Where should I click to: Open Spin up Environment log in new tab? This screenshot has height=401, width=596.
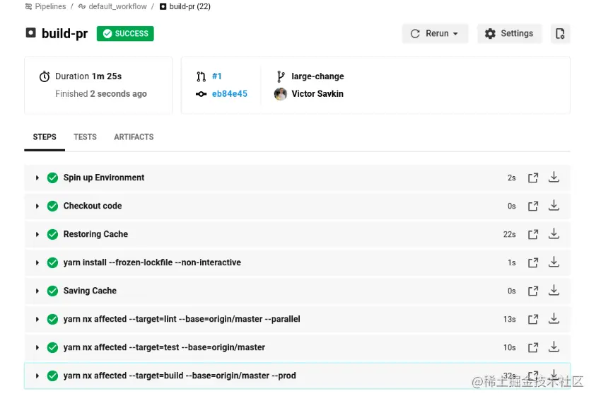(533, 178)
